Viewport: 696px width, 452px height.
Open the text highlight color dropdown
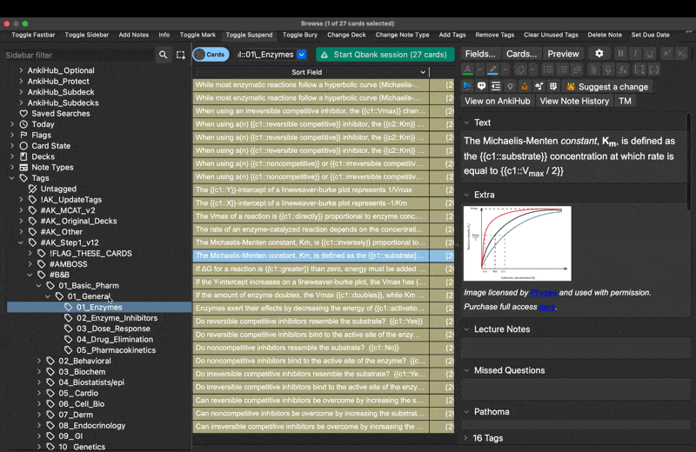pyautogui.click(x=505, y=70)
